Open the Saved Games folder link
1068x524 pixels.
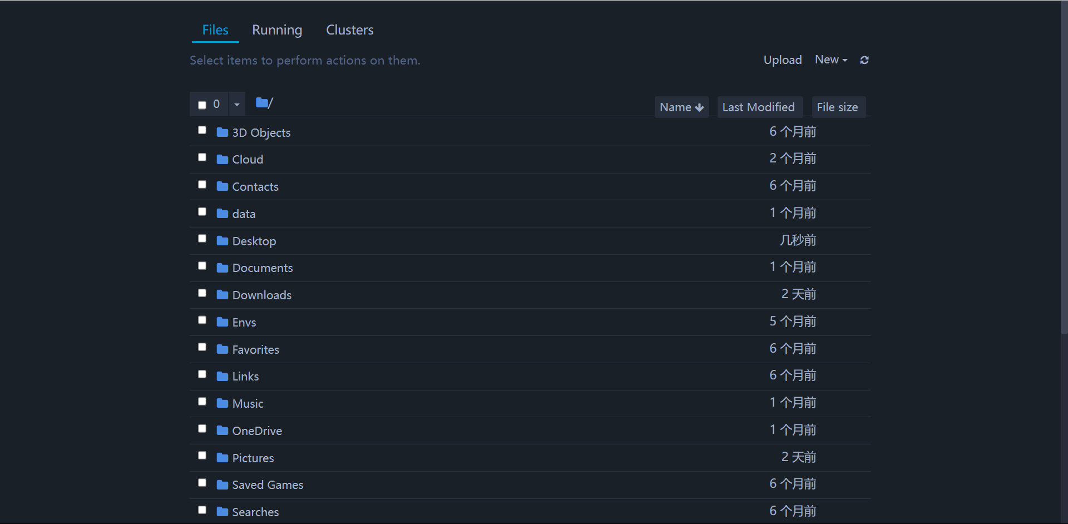(x=268, y=485)
